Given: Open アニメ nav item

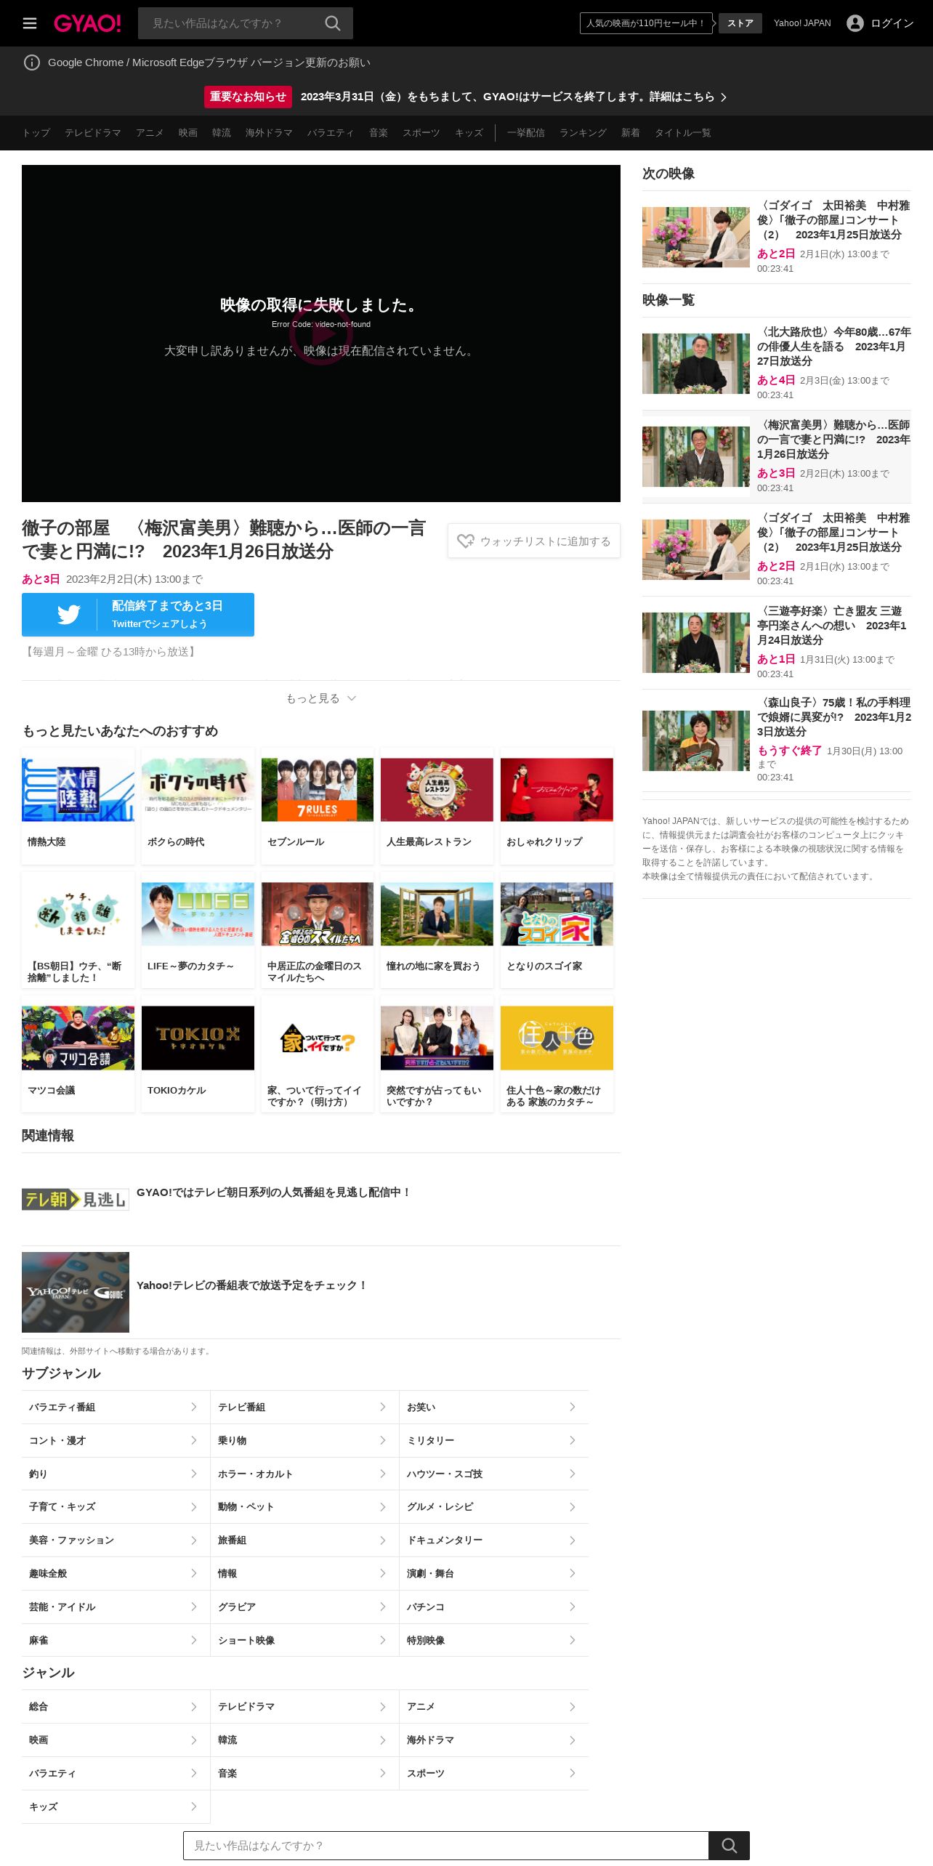Looking at the screenshot, I should coord(150,133).
